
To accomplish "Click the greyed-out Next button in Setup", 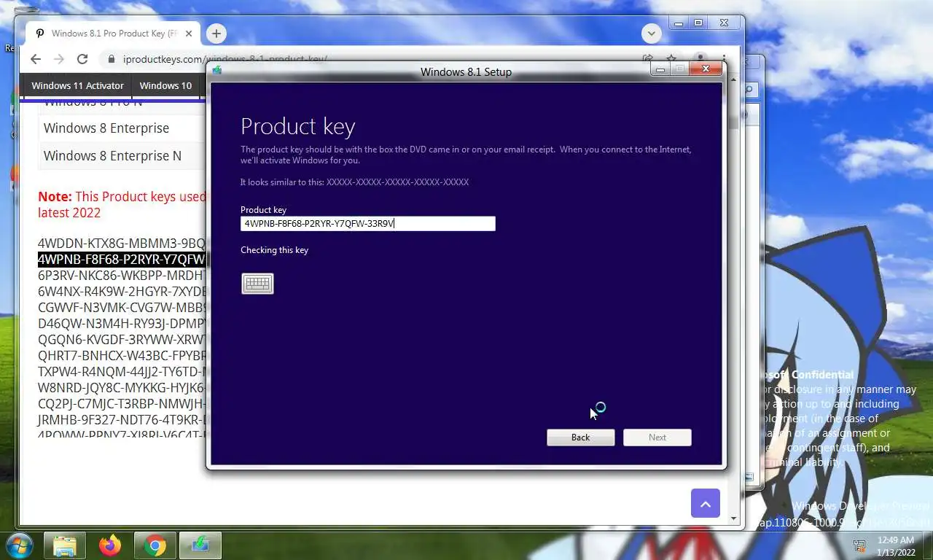I will (x=657, y=437).
